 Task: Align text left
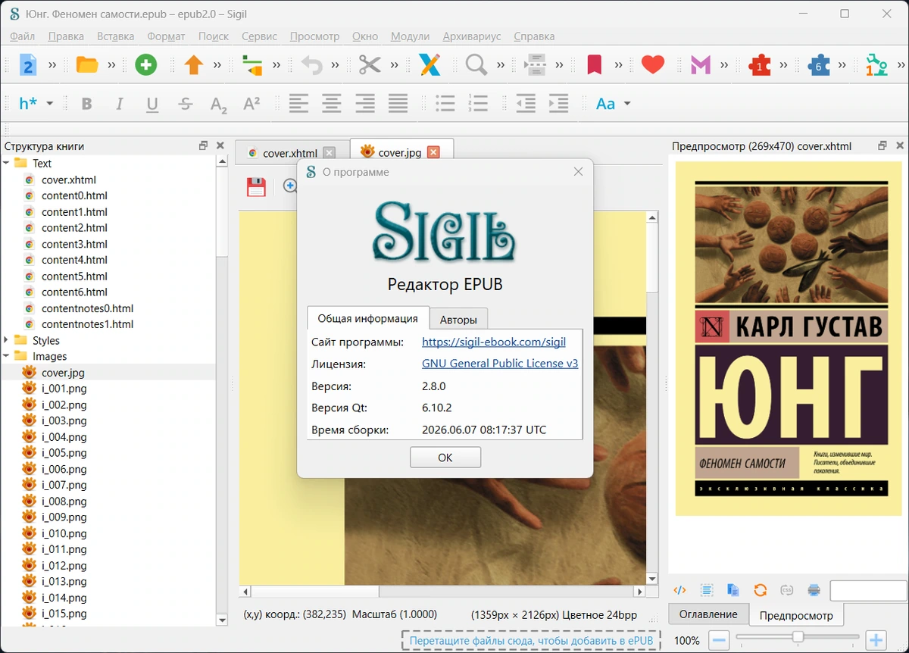click(299, 104)
